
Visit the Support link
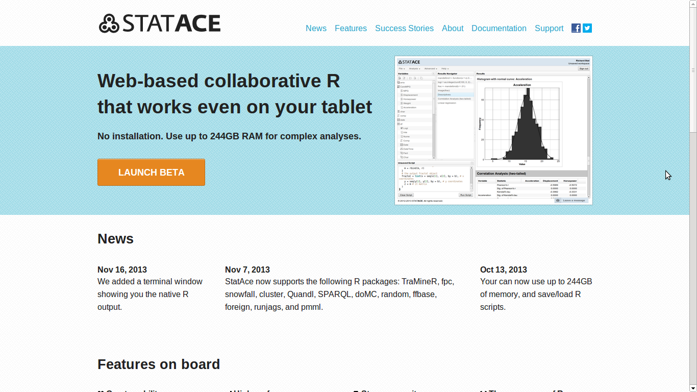point(549,29)
